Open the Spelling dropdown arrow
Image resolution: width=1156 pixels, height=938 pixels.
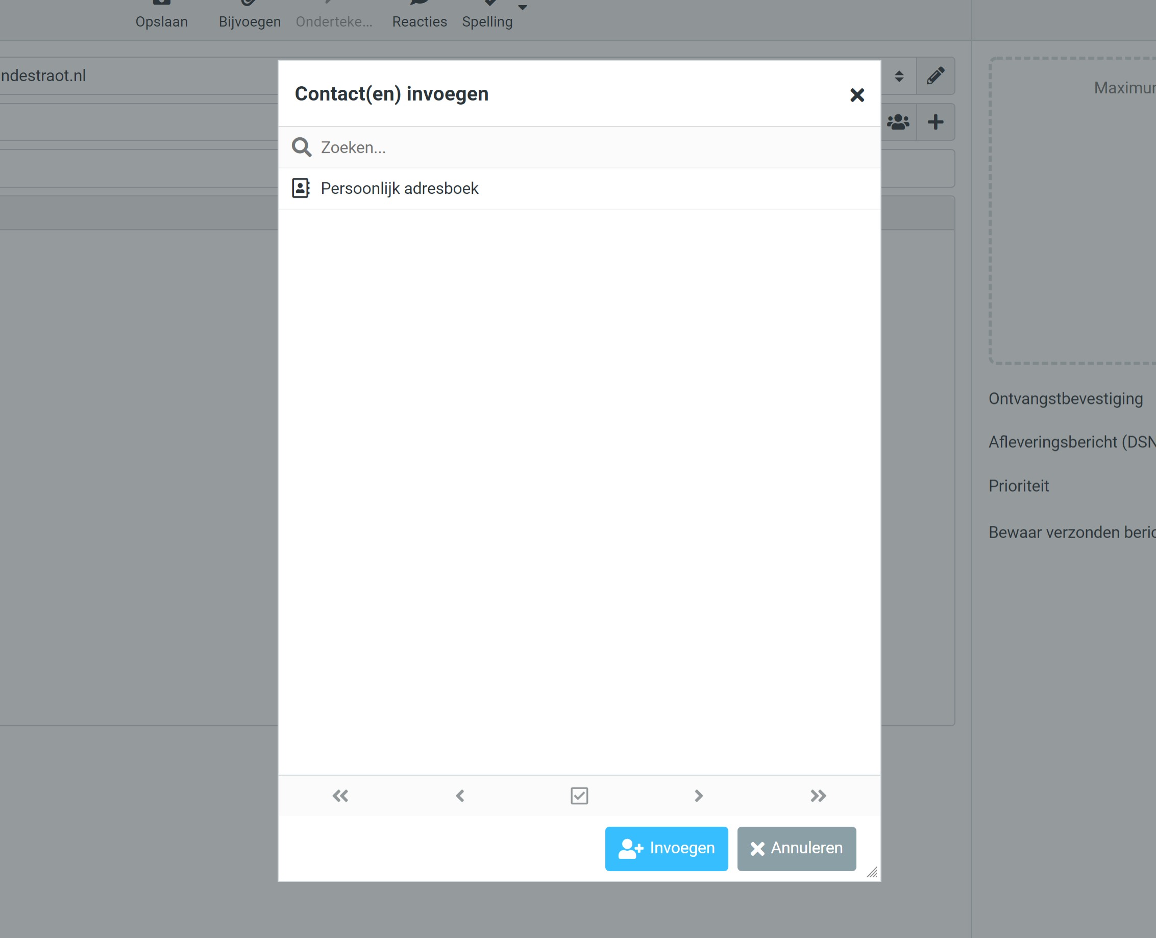(x=522, y=8)
